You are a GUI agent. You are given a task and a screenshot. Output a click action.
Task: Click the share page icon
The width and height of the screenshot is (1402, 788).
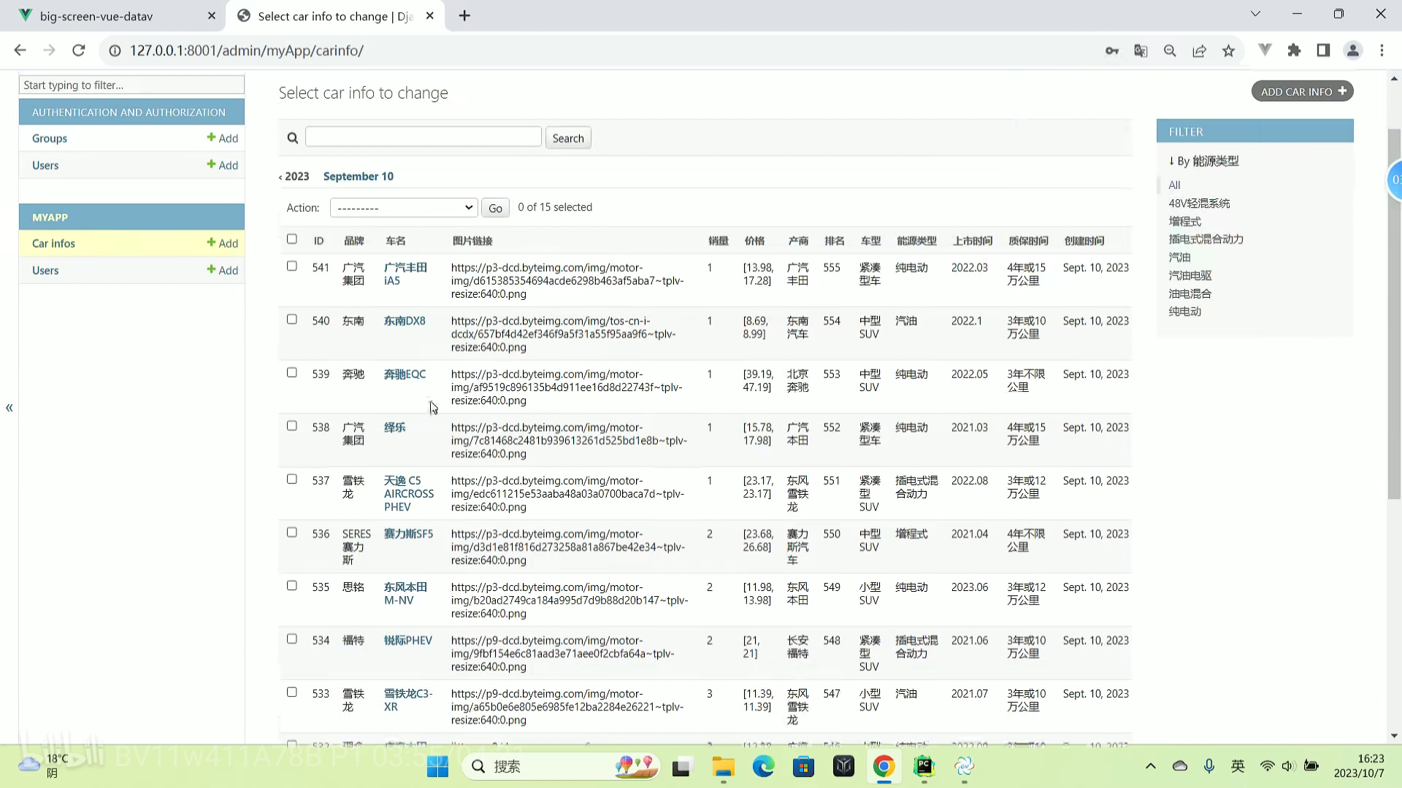1199,50
